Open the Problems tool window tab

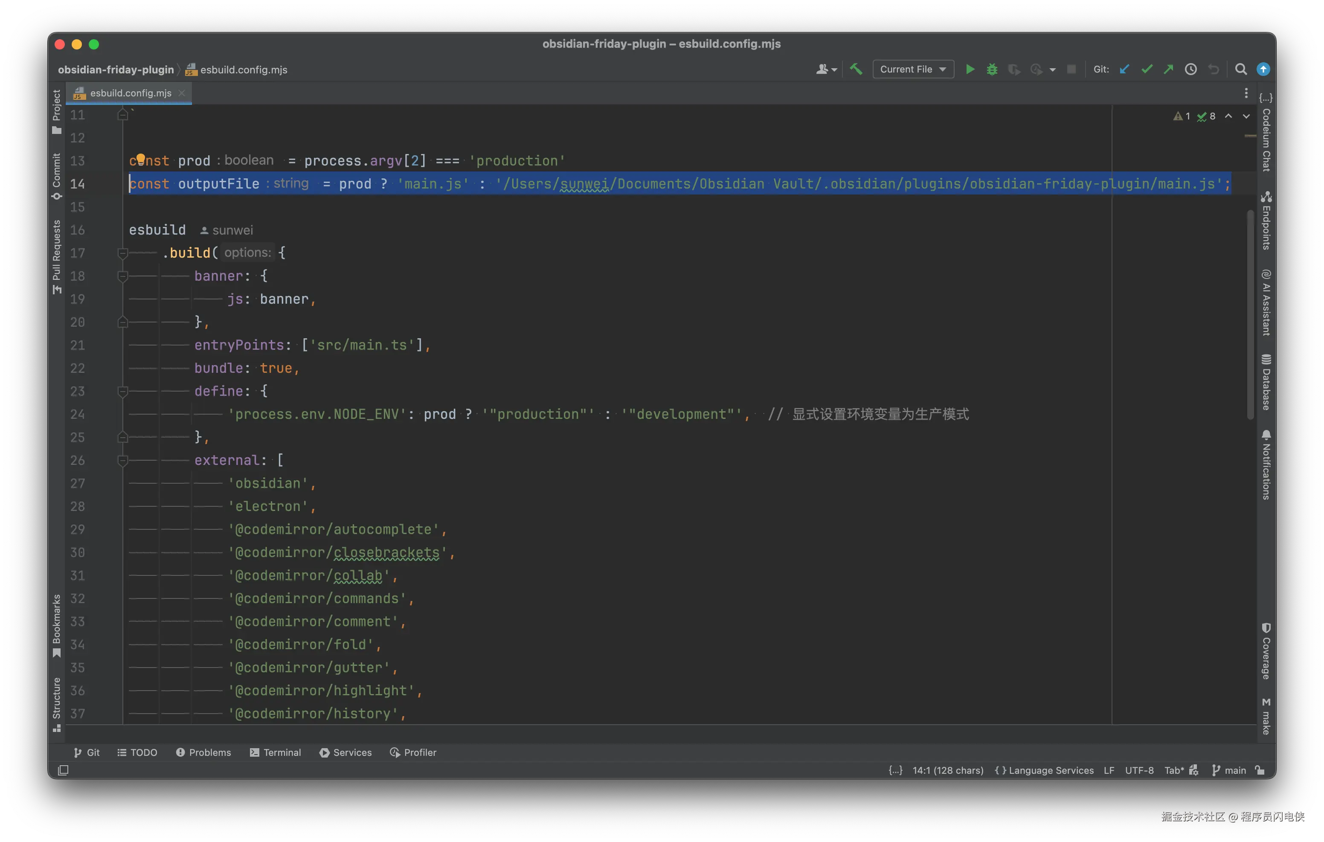pyautogui.click(x=203, y=752)
